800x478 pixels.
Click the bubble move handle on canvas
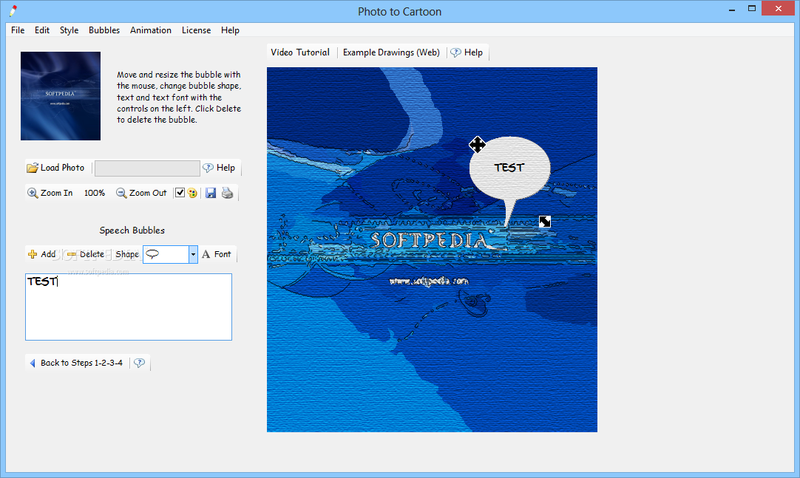pos(477,145)
